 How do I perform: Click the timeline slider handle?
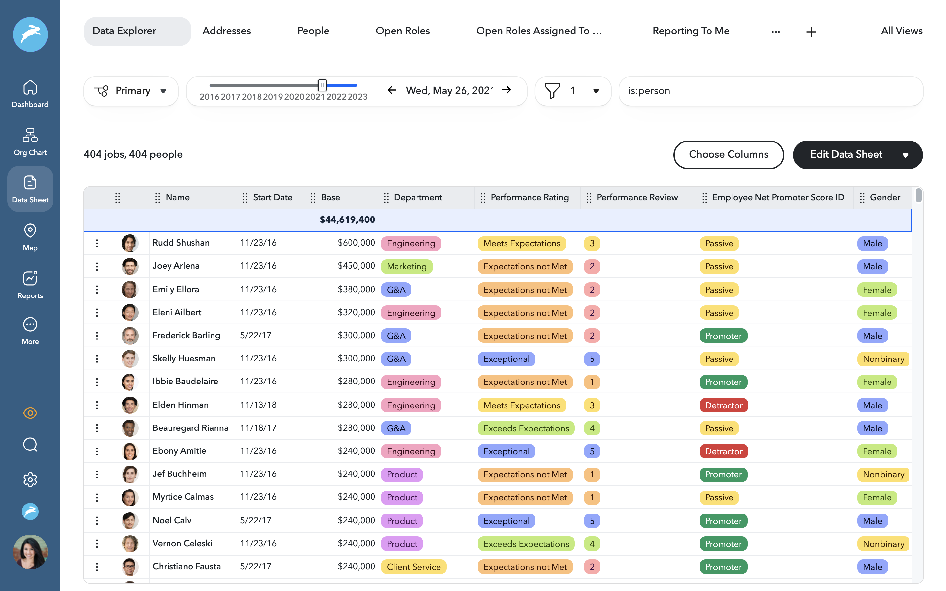[322, 85]
